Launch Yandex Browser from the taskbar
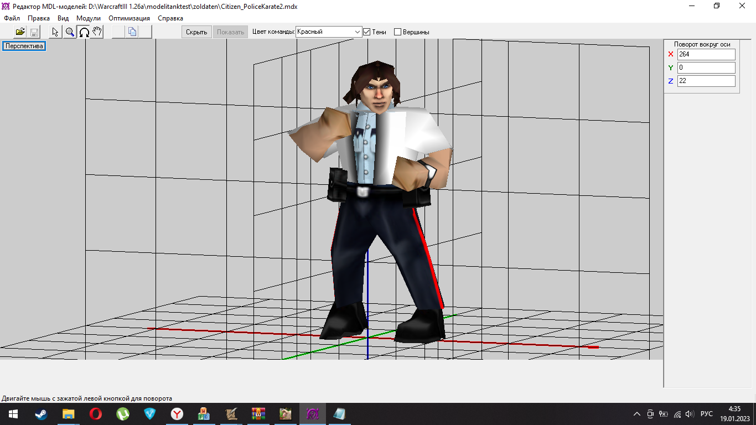 (x=177, y=414)
